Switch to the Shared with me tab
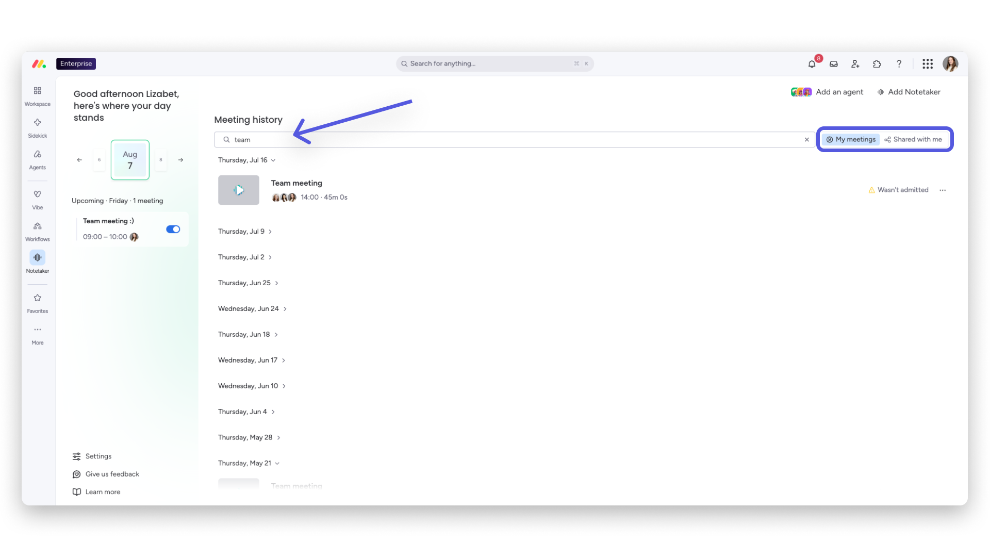 913,140
